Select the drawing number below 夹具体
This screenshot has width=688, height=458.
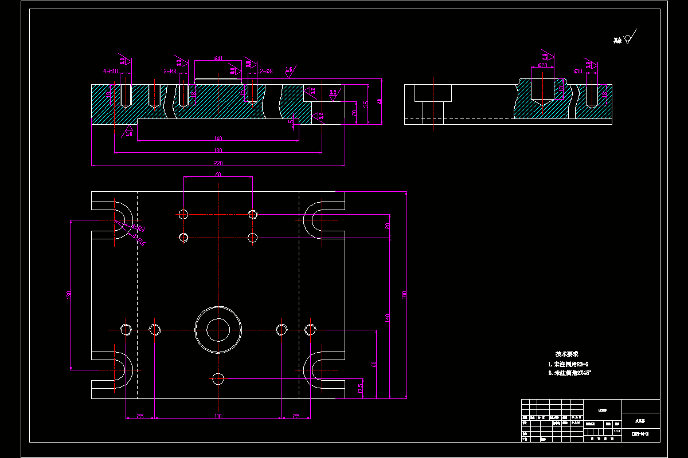[640, 434]
